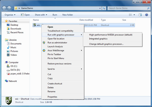Select High-performance NVIDIA processor option
Screen dimensions: 152x107
(113, 35)
